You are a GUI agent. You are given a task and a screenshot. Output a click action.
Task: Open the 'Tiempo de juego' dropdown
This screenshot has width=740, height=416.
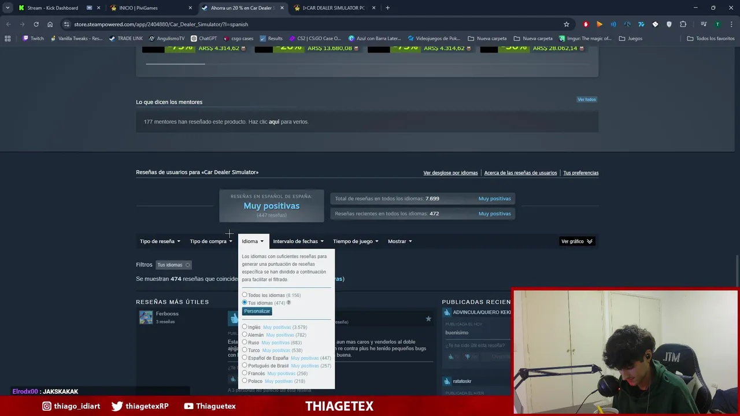[356, 242]
